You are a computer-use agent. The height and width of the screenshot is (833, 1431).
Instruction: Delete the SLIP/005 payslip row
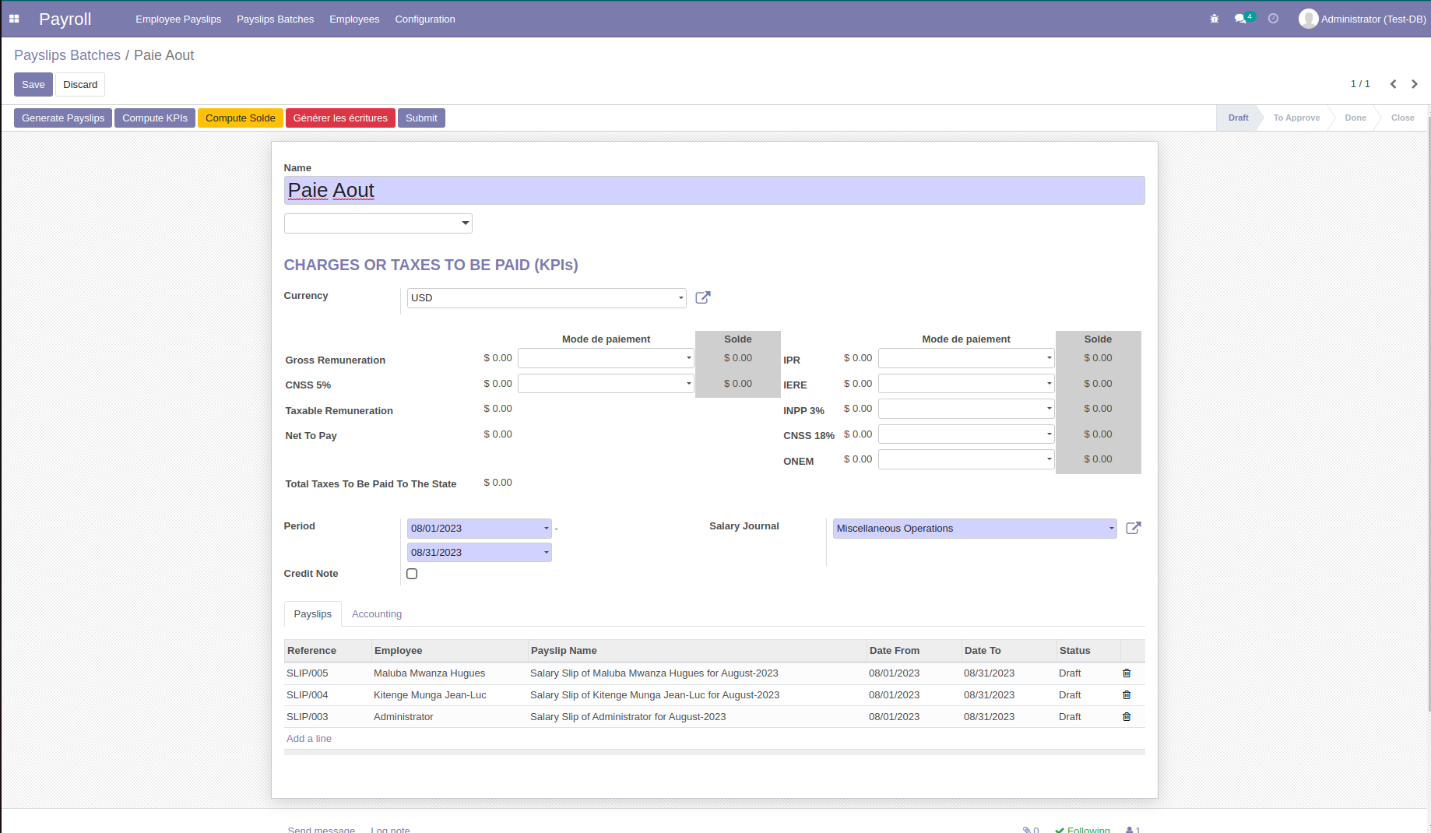1126,673
